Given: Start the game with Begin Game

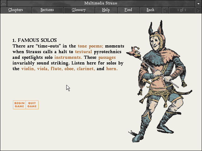Looking at the screenshot, I should (x=19, y=105).
